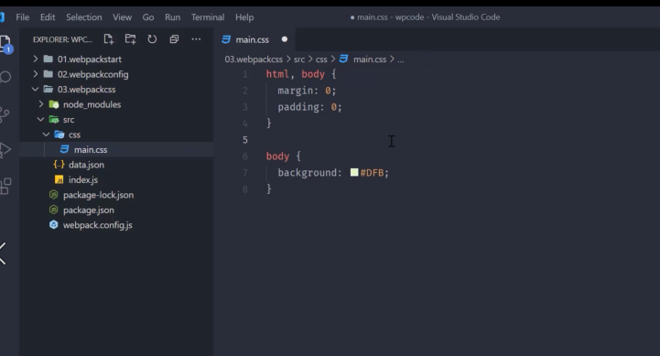Expand the node_modules folder chevron
This screenshot has height=356, width=660.
tap(41, 104)
